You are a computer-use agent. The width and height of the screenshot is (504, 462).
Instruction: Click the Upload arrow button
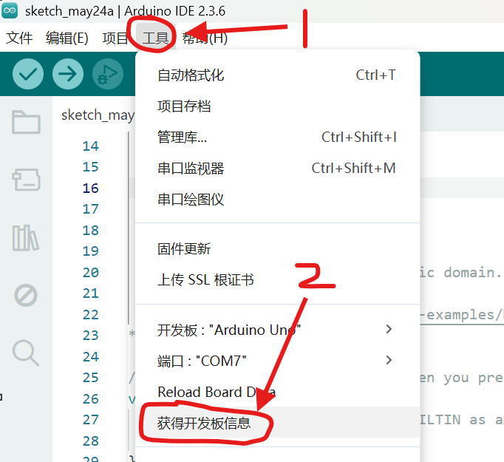tap(68, 74)
